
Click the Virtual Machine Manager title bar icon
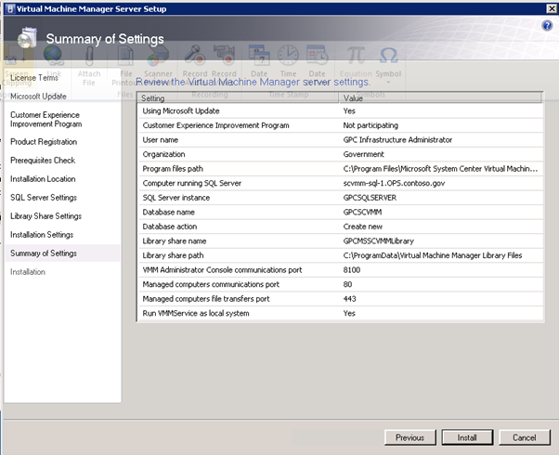pyautogui.click(x=10, y=8)
